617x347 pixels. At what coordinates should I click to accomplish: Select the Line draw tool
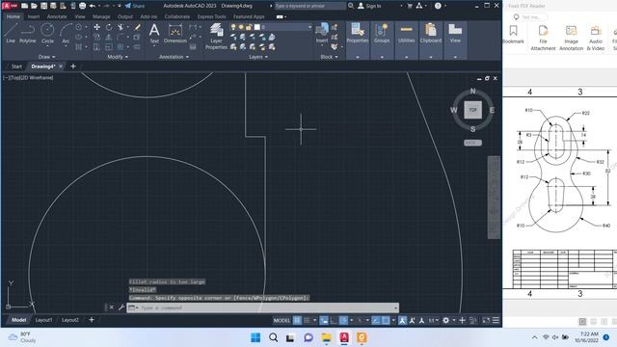click(11, 33)
